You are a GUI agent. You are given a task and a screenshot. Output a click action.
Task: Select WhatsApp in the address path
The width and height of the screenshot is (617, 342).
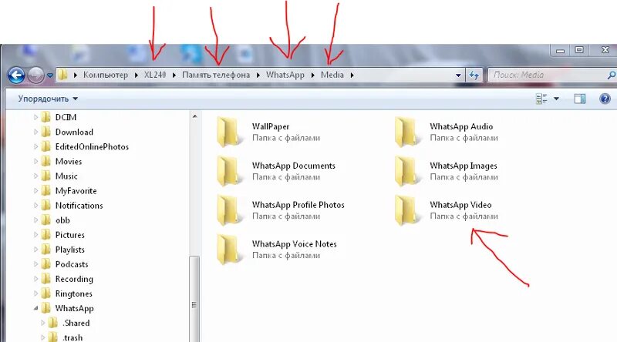(x=285, y=75)
